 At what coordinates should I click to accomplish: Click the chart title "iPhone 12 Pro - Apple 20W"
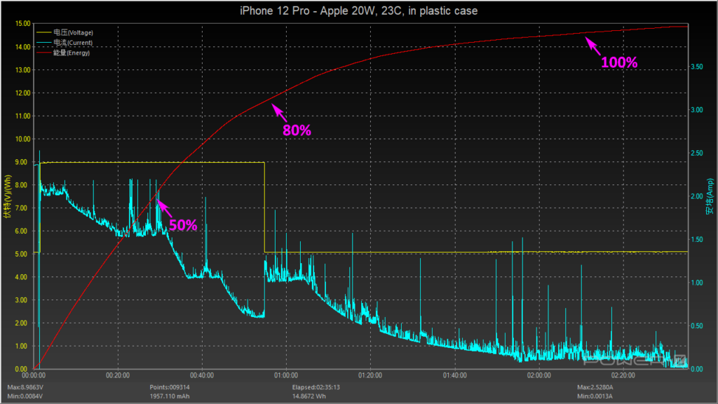[308, 11]
